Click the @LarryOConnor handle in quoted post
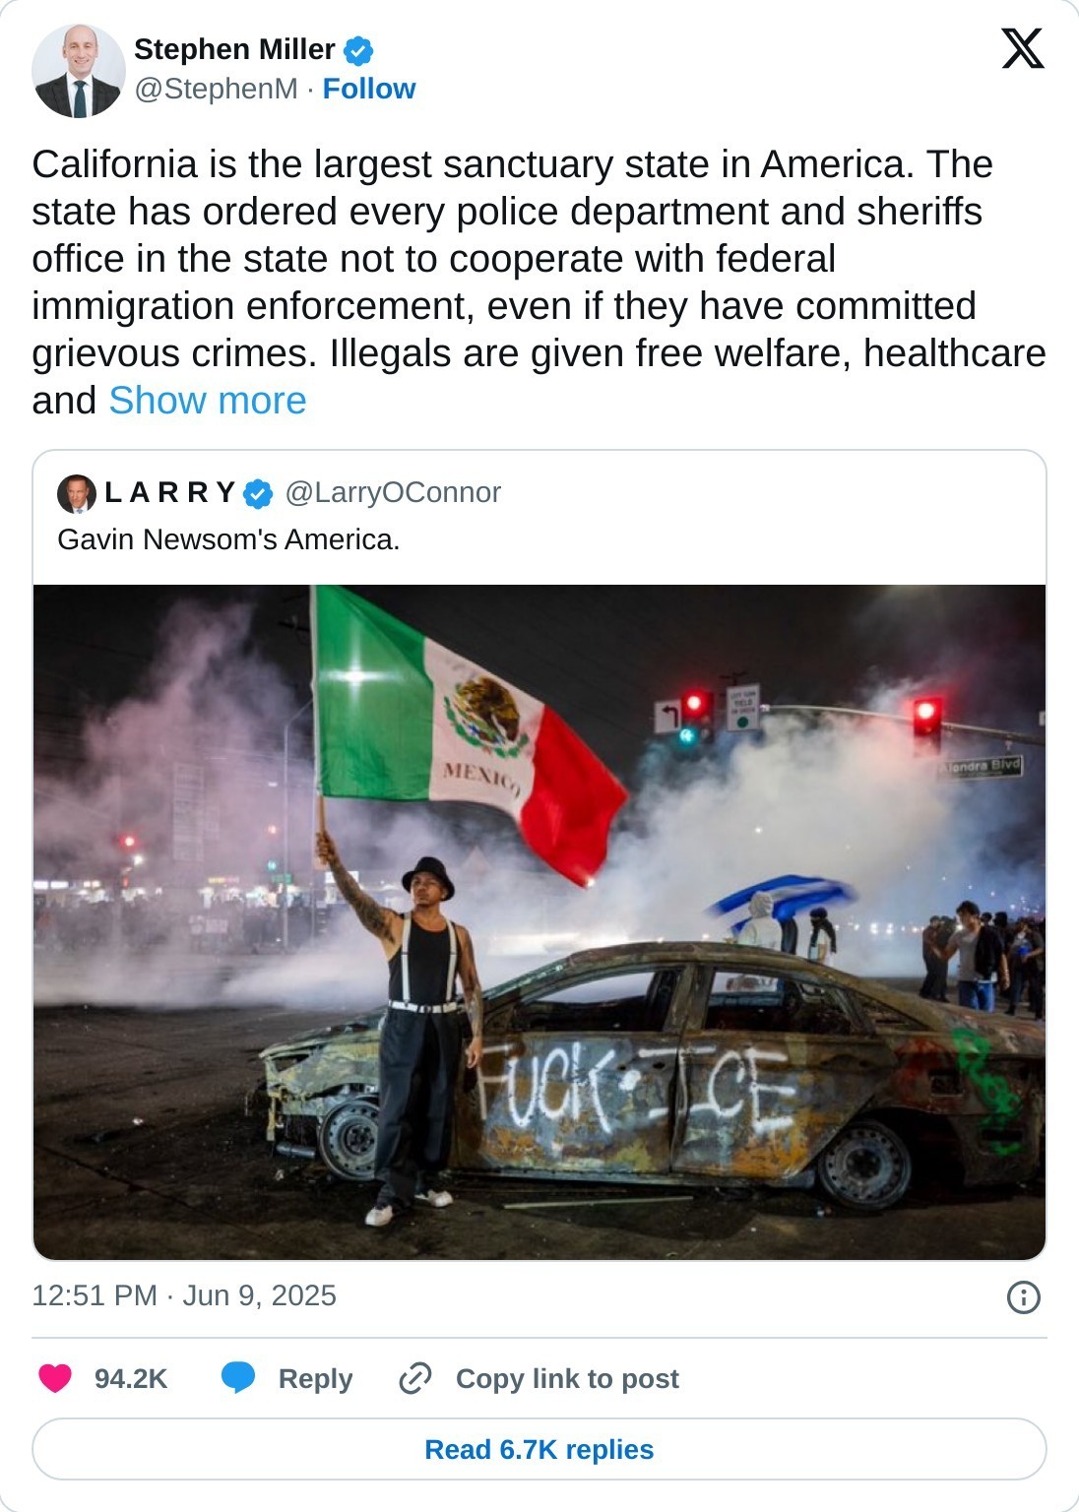 393,492
